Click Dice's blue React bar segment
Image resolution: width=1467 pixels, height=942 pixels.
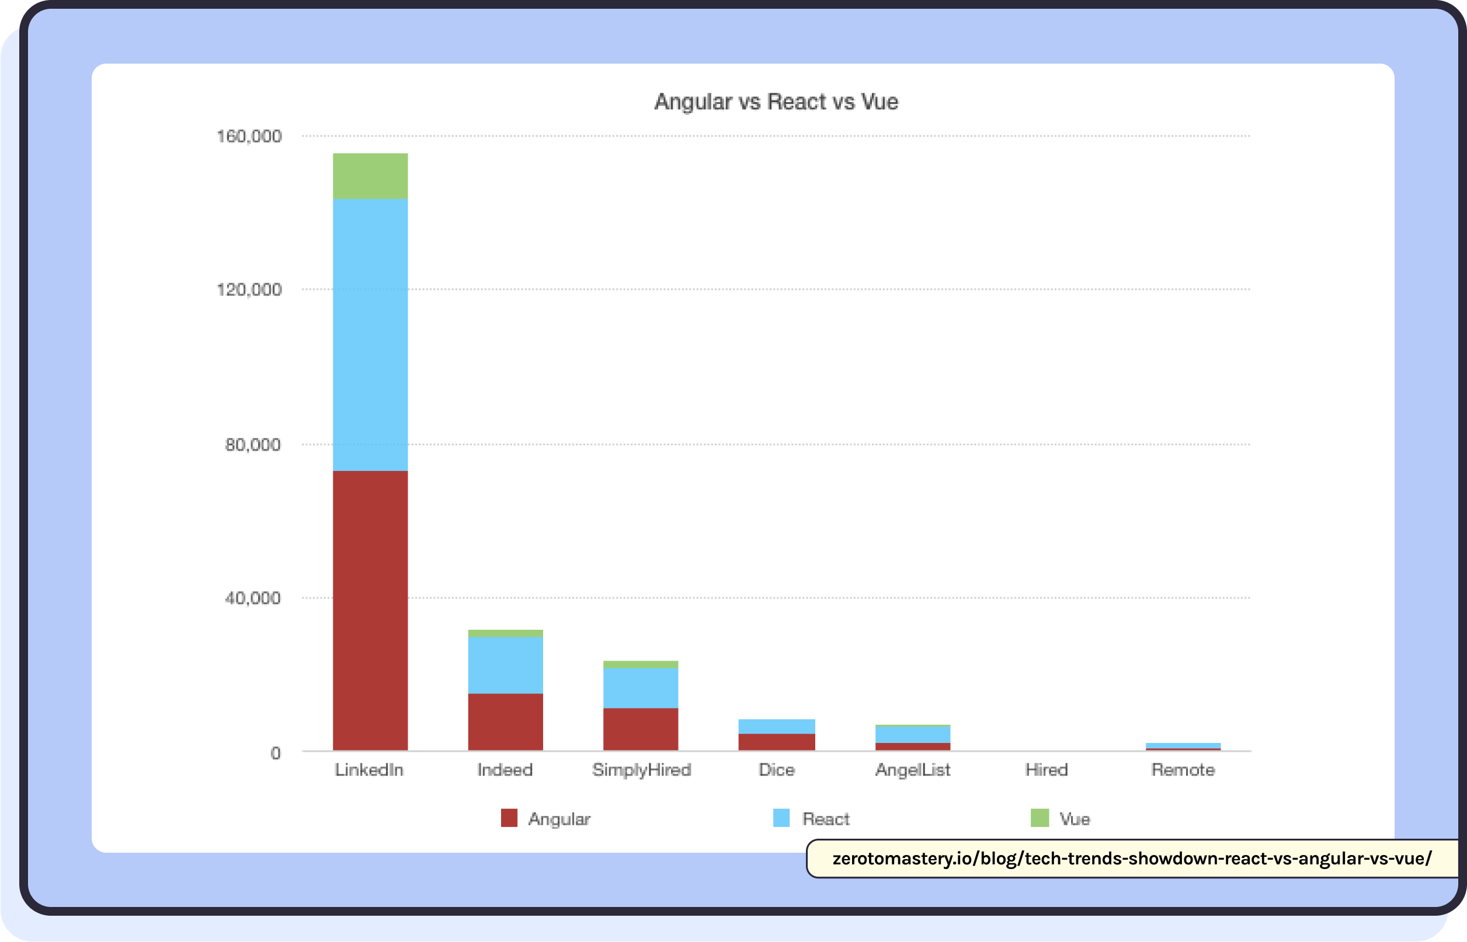[x=777, y=727]
